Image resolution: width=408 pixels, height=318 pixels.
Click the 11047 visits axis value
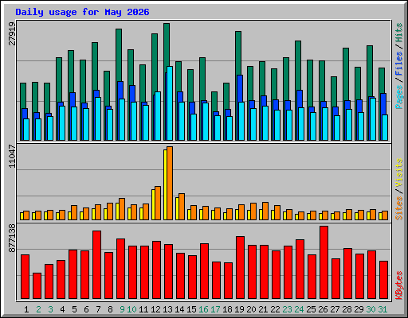coord(12,156)
